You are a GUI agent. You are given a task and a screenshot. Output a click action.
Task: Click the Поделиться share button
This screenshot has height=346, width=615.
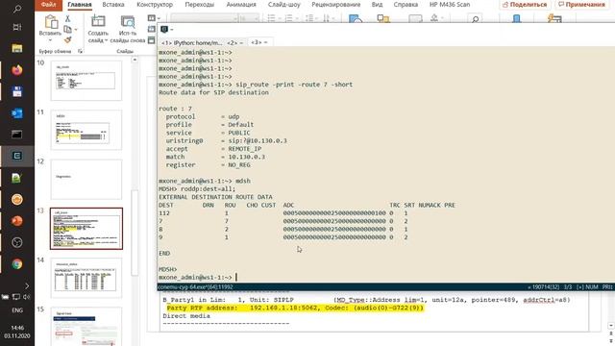coord(525,5)
